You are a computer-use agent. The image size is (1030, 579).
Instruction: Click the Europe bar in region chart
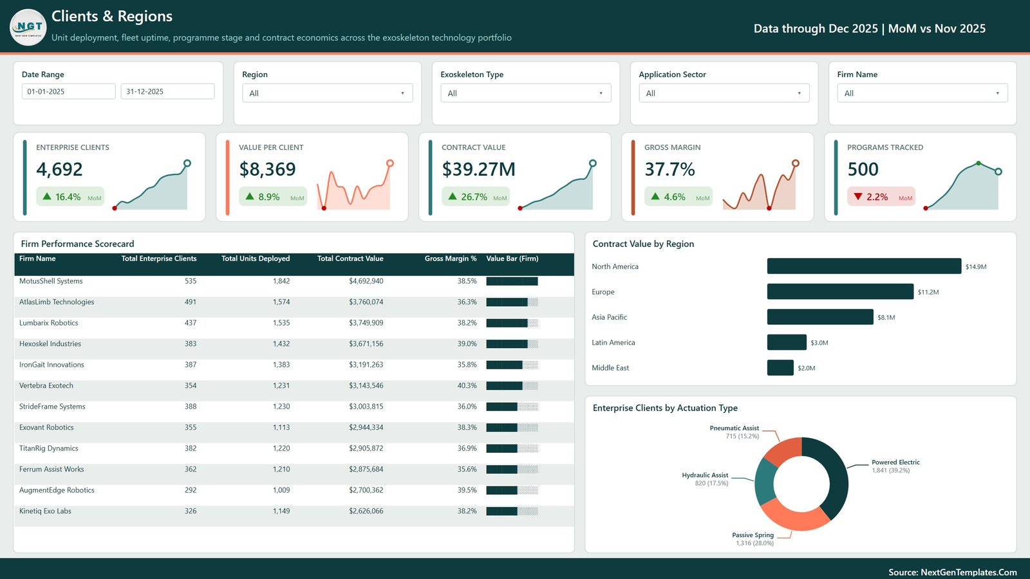click(x=840, y=291)
